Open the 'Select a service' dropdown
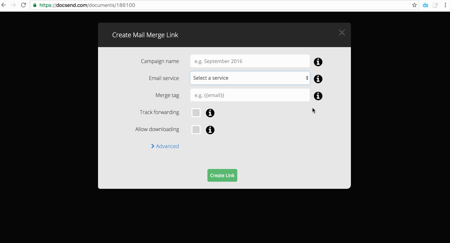Image resolution: width=450 pixels, height=243 pixels. (x=250, y=78)
